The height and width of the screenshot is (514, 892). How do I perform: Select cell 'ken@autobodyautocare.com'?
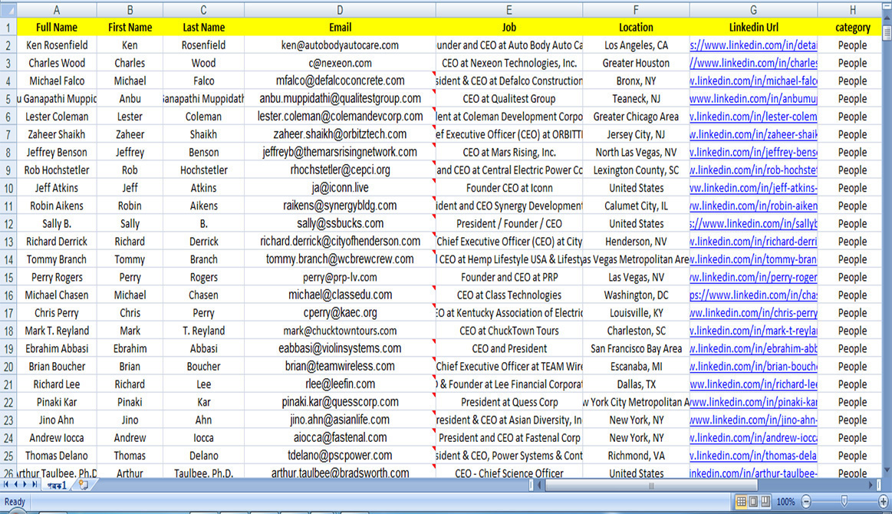[x=340, y=45]
